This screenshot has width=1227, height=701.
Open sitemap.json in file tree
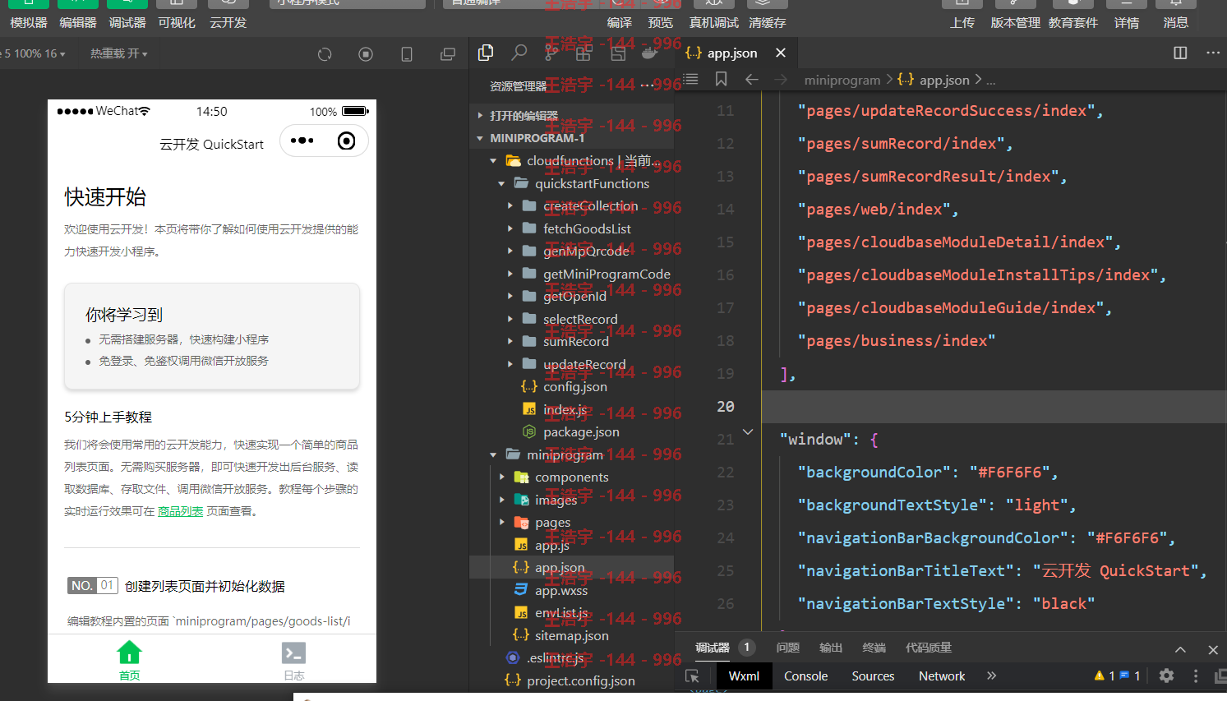pyautogui.click(x=572, y=635)
